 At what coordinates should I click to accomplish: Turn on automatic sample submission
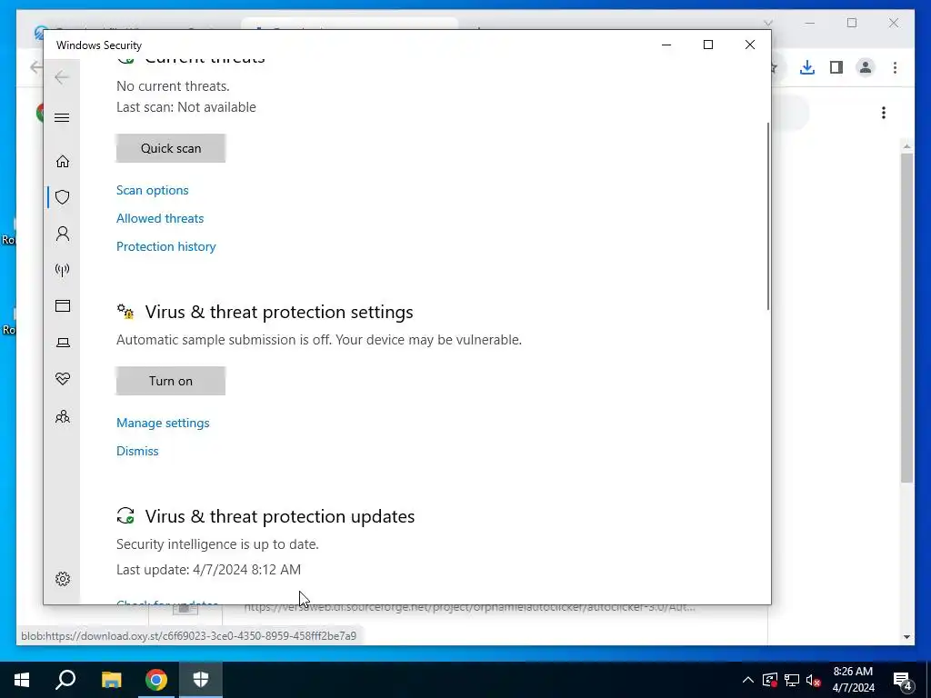tap(170, 381)
